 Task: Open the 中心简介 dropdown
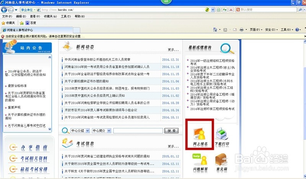click(101, 131)
